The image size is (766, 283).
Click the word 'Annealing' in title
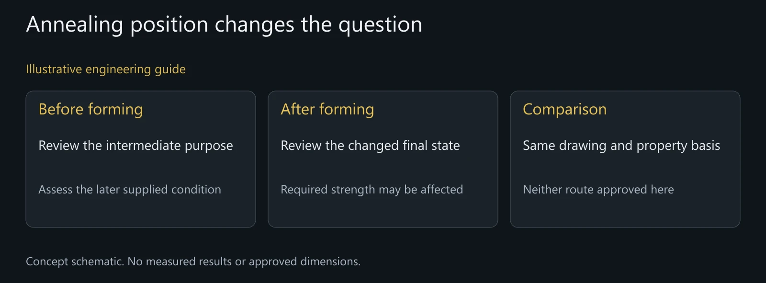point(75,24)
